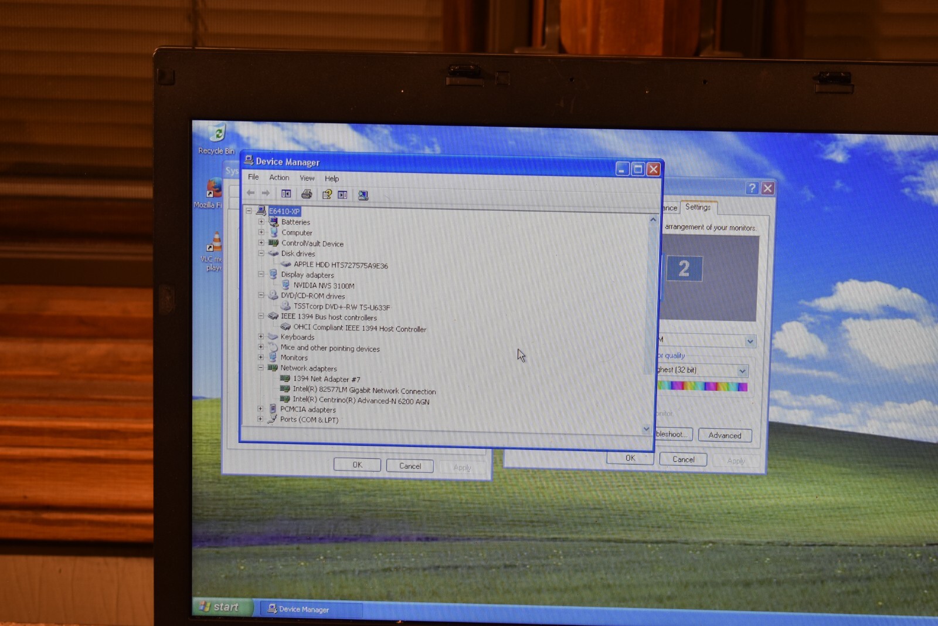
Task: Select TSSTcorp DVD+-RW TS-U633F device
Action: (341, 307)
